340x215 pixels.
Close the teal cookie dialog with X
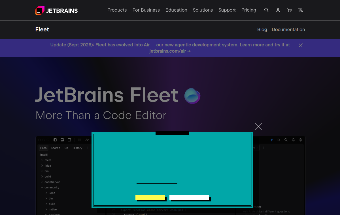(x=258, y=126)
